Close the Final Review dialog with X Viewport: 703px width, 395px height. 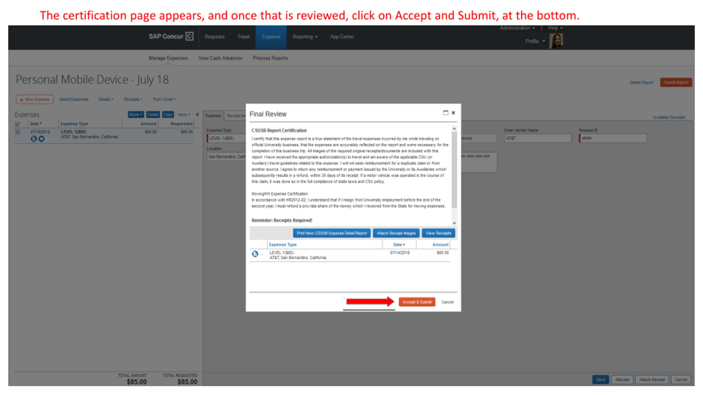453,113
